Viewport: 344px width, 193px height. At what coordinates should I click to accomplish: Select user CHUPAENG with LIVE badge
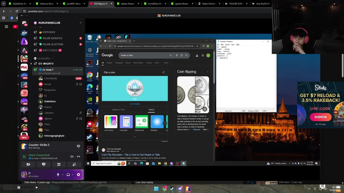coord(60,79)
